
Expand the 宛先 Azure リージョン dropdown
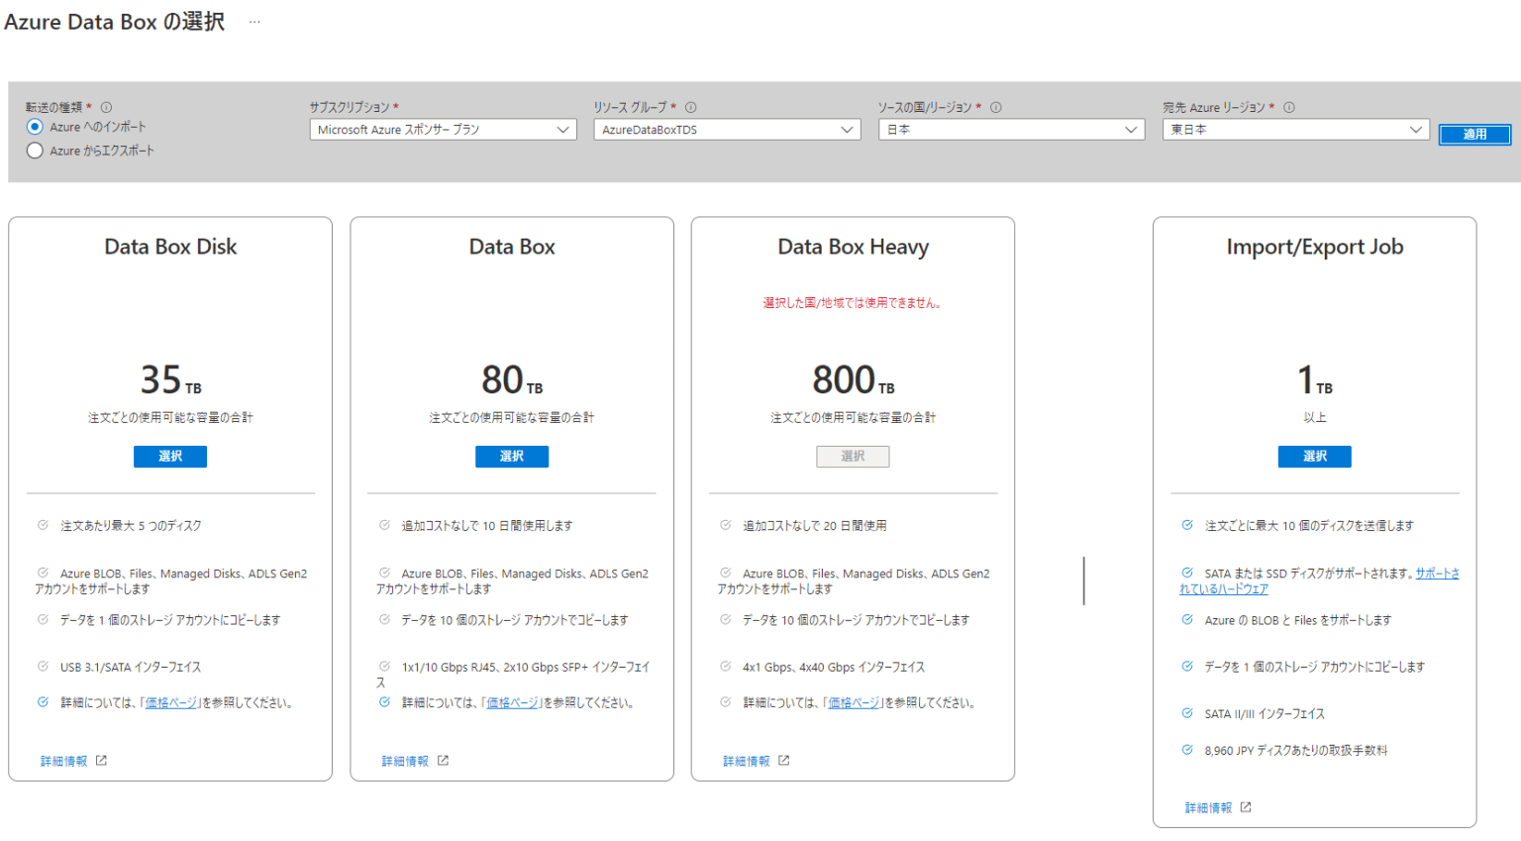[x=1295, y=130]
